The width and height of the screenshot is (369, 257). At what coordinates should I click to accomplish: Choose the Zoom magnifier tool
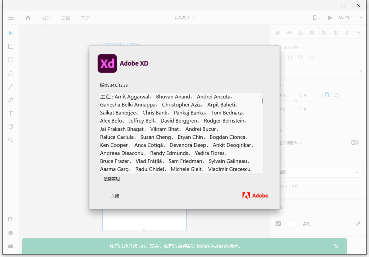click(x=11, y=140)
